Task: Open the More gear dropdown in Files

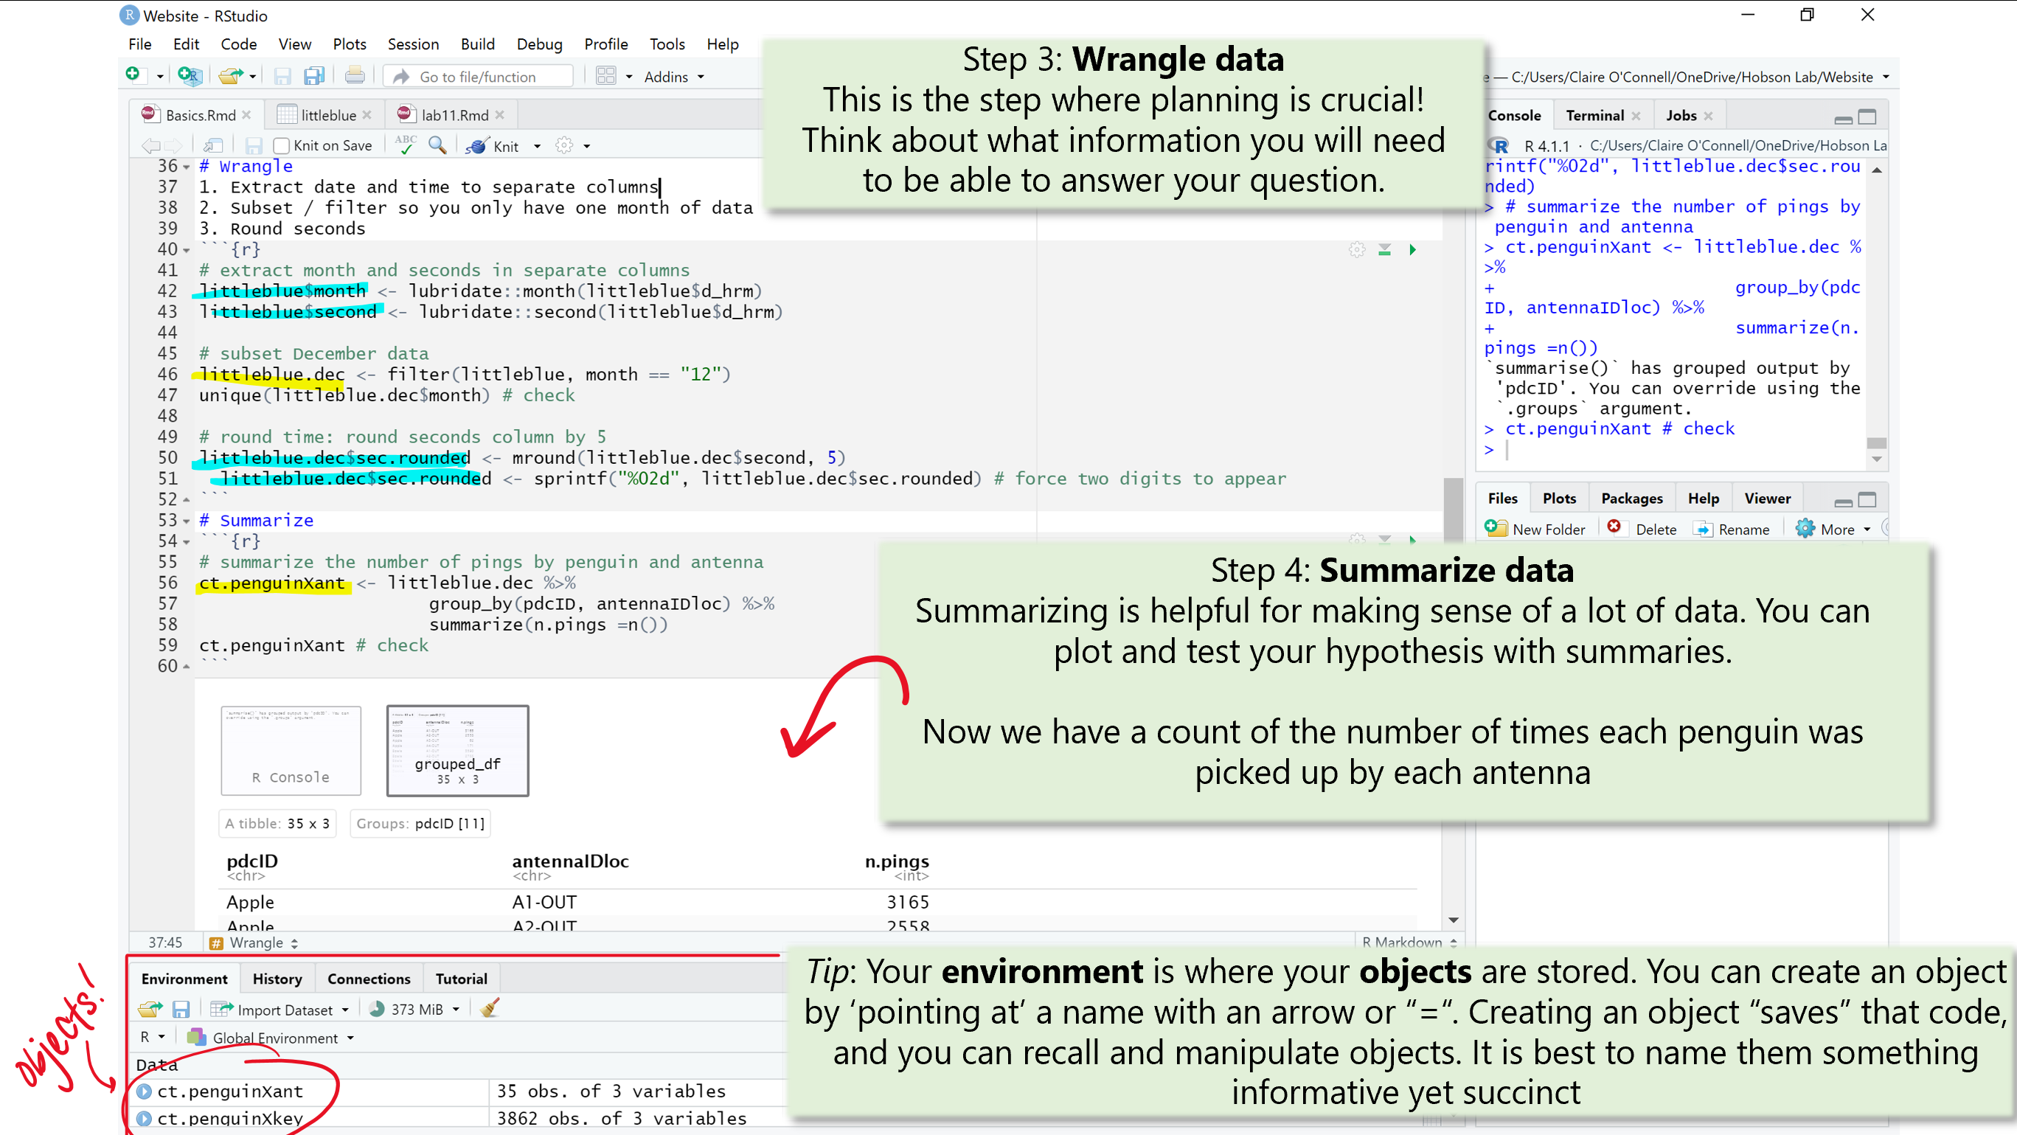Action: point(1834,529)
